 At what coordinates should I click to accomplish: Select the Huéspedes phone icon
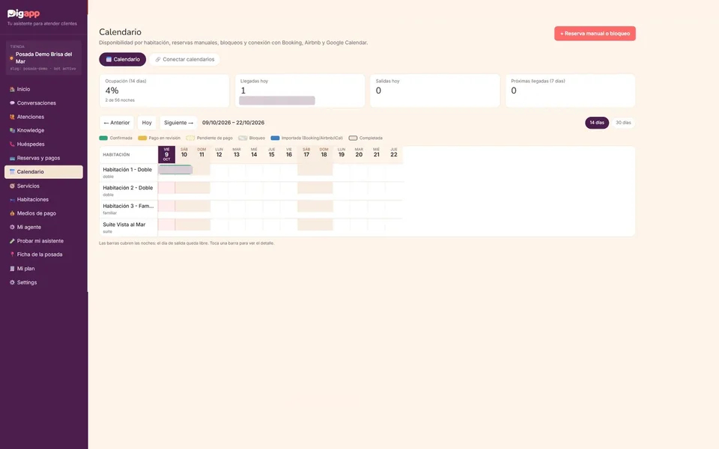tap(13, 144)
